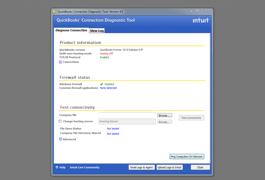Browse for a company file
Image resolution: width=265 pixels, height=180 pixels.
165,115
